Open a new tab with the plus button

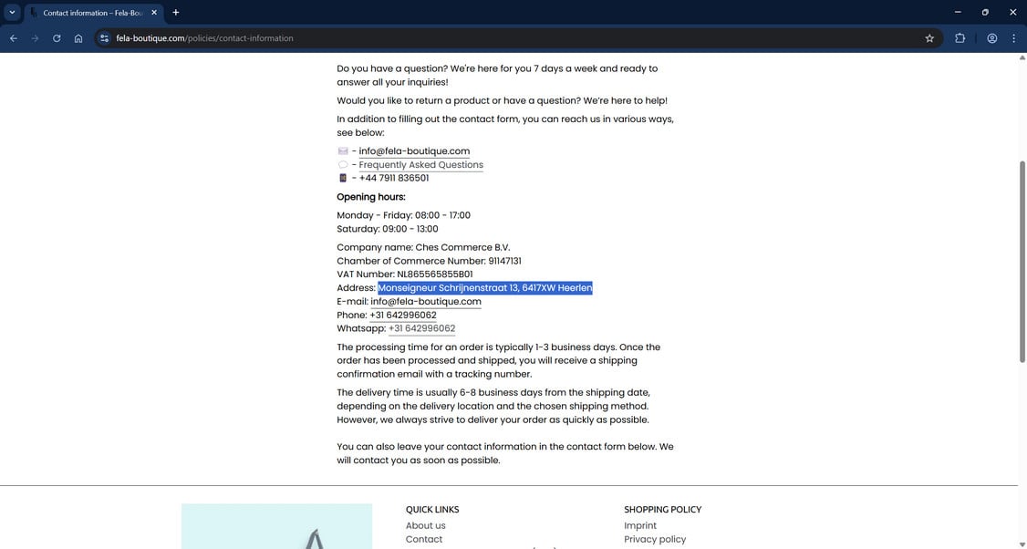(175, 13)
